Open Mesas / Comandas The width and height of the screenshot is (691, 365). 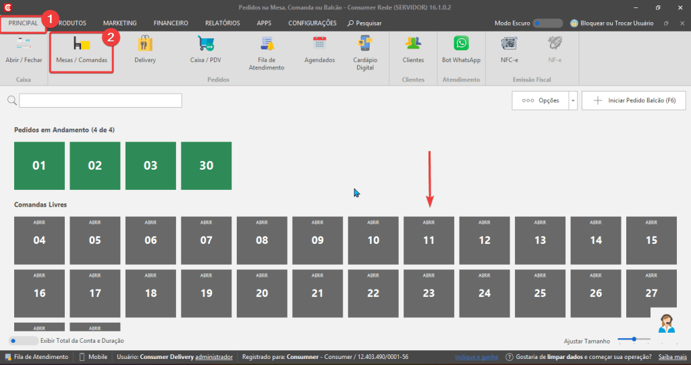82,51
